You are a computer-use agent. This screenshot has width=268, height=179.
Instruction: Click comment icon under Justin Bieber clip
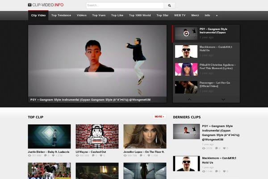tap(46, 156)
